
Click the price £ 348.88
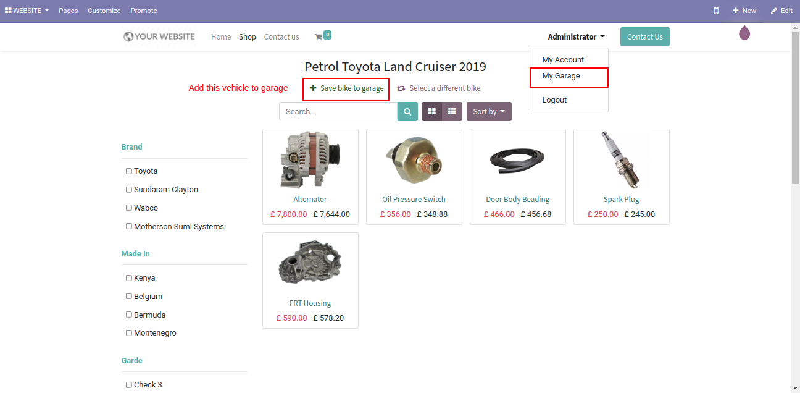coord(432,214)
